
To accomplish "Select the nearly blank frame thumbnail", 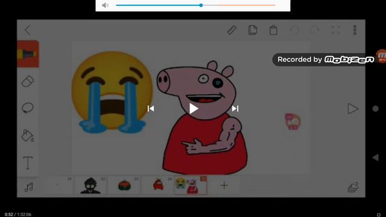I will tap(58, 185).
